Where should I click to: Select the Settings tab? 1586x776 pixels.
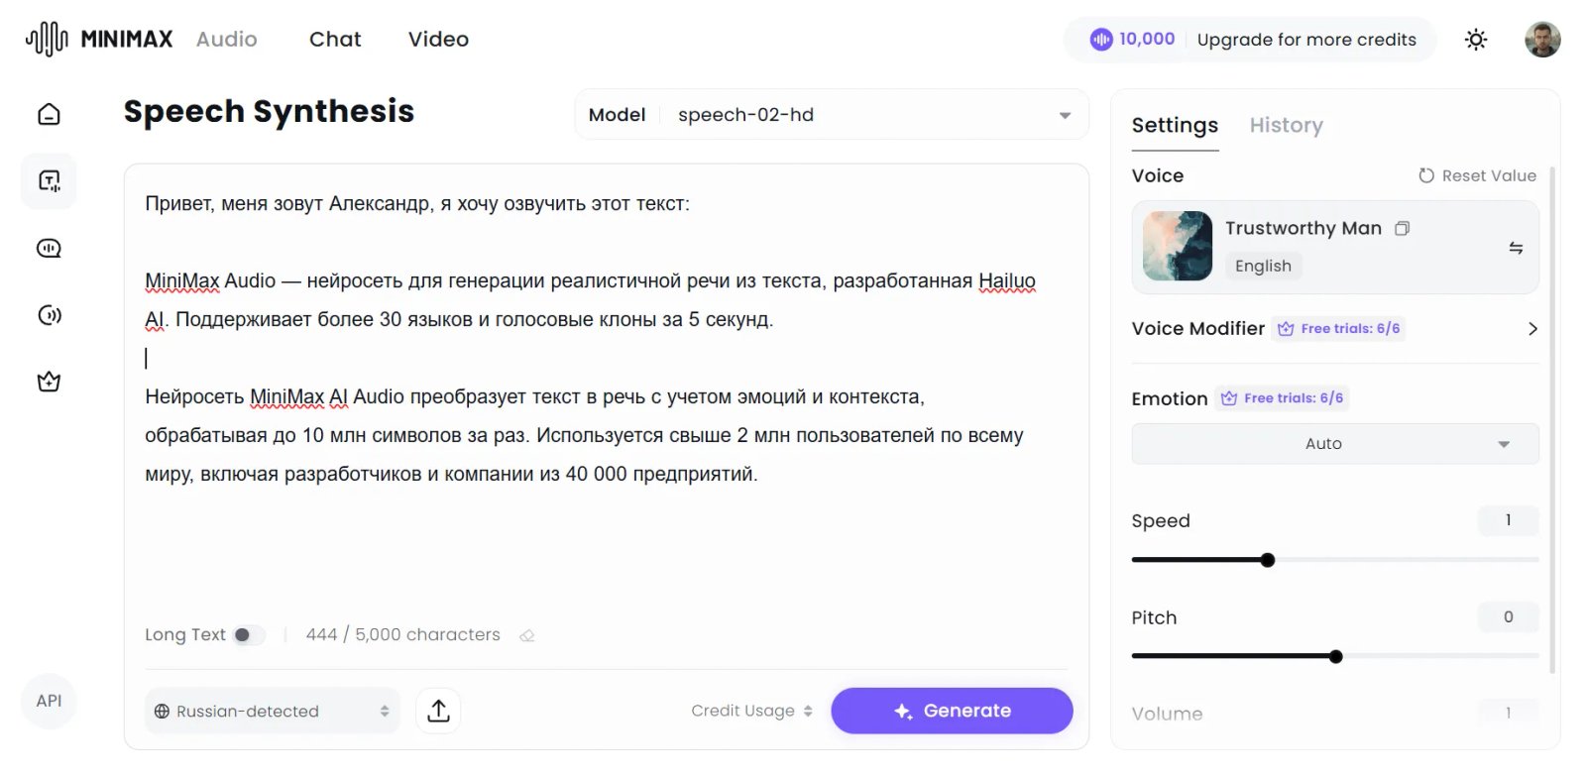click(x=1175, y=126)
